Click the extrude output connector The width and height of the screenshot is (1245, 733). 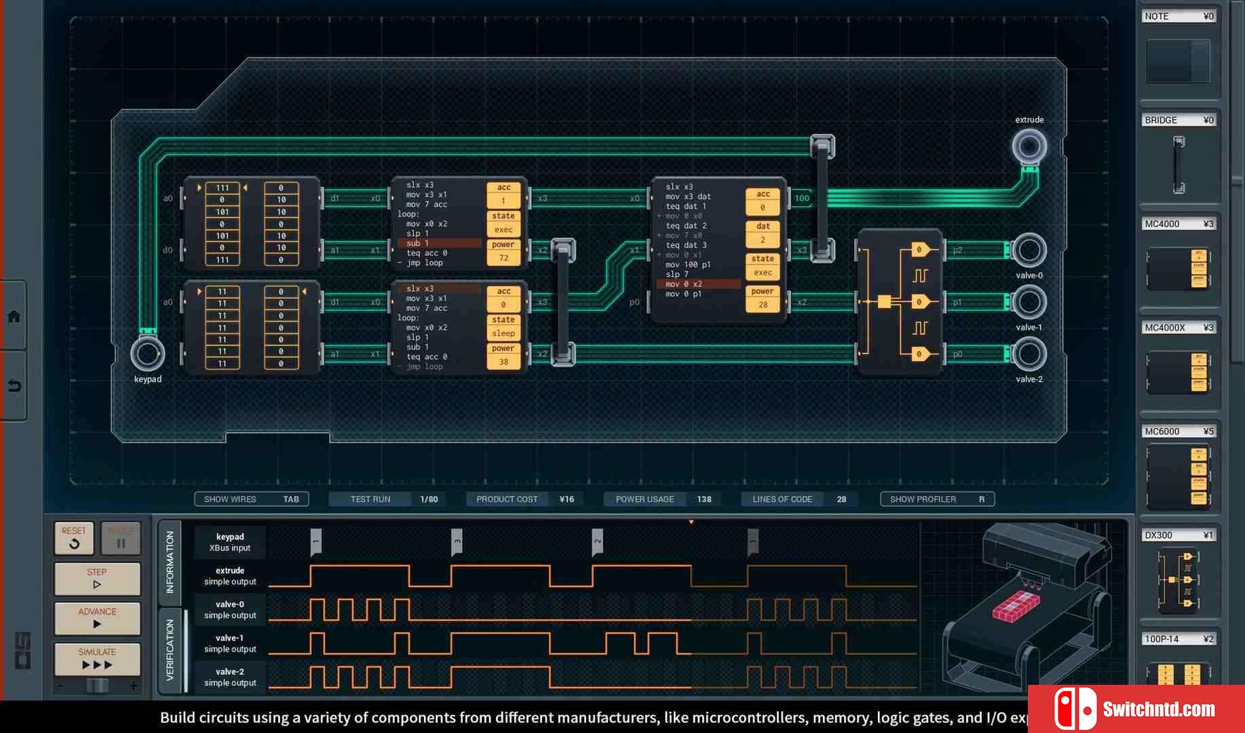(1029, 146)
